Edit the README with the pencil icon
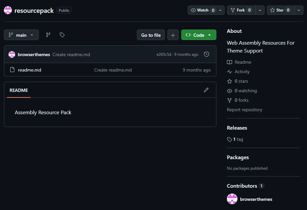307x210 pixels. 206,90
